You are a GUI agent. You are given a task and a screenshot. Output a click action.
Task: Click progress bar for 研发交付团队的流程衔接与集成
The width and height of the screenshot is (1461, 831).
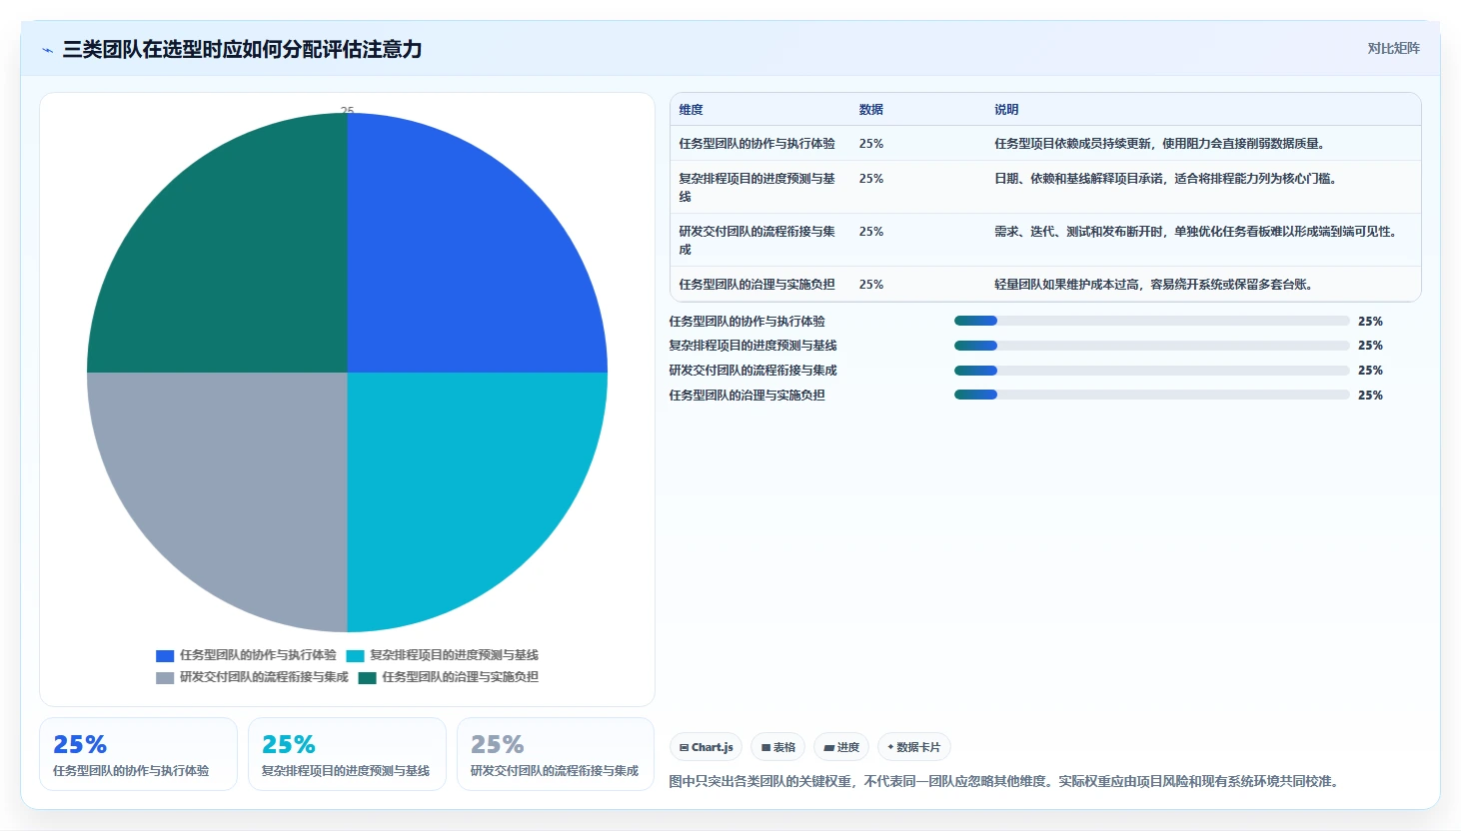(1151, 371)
